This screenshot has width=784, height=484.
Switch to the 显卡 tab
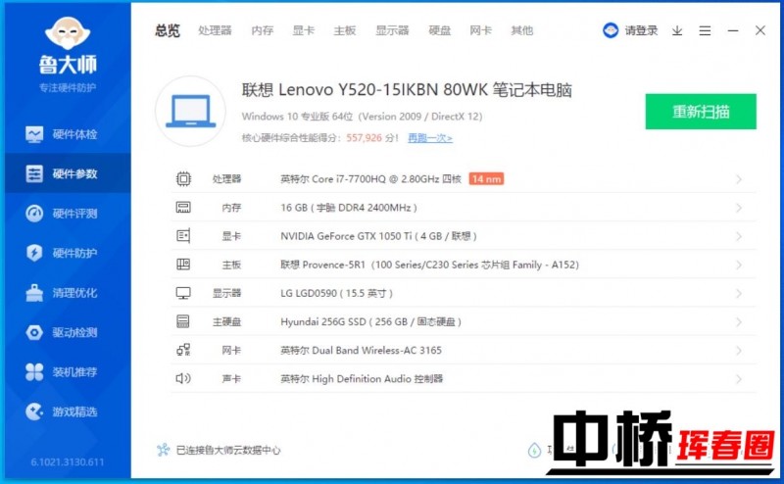[x=304, y=30]
